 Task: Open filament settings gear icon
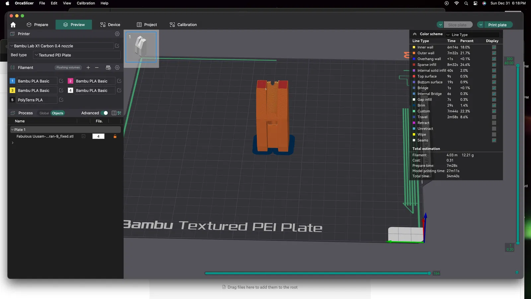[117, 67]
